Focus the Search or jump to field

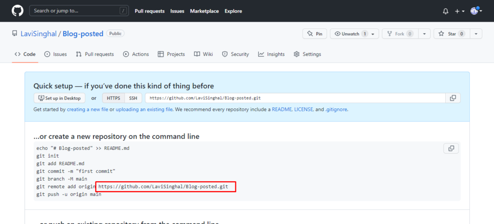tap(79, 11)
